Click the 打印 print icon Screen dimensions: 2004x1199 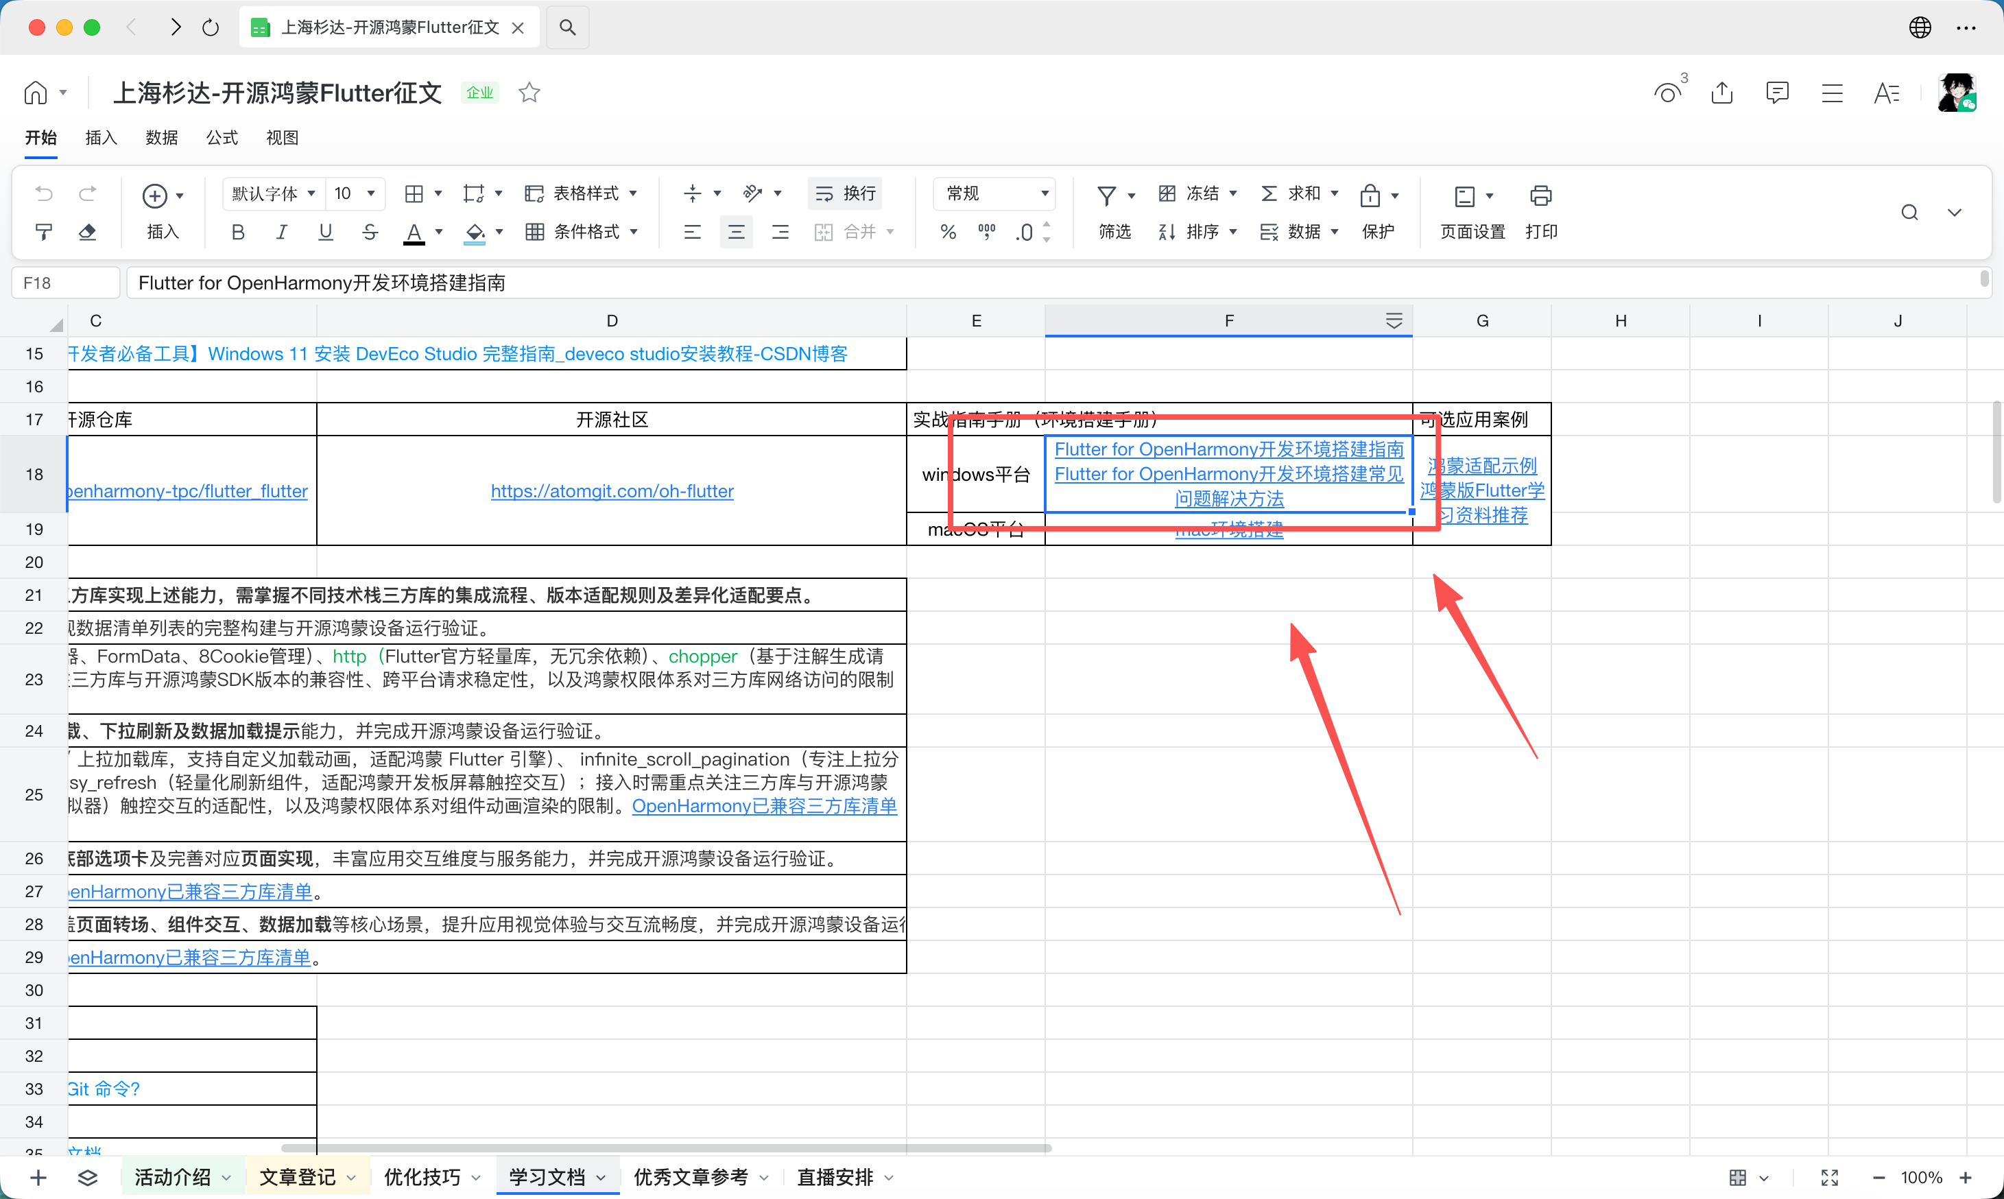1541,195
